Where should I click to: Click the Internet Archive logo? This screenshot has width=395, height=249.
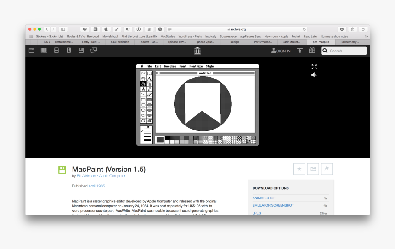pyautogui.click(x=197, y=51)
